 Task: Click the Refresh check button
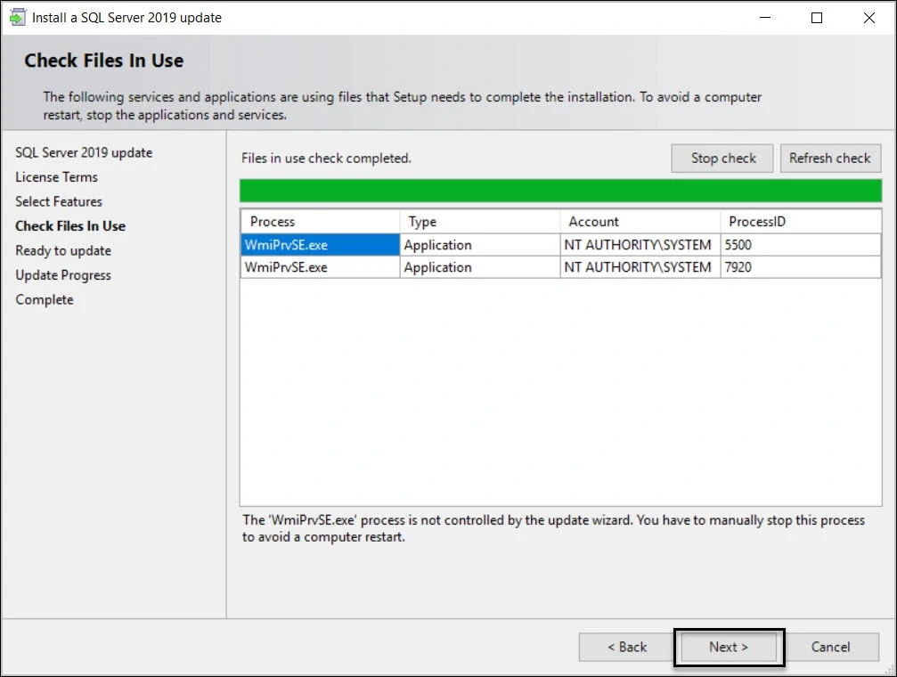point(830,158)
